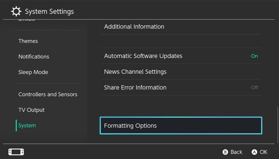
Task: Toggle Automatic Software Updates On indicator
Action: [254, 56]
